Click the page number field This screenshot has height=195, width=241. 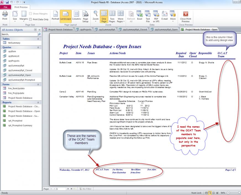tap(61, 189)
